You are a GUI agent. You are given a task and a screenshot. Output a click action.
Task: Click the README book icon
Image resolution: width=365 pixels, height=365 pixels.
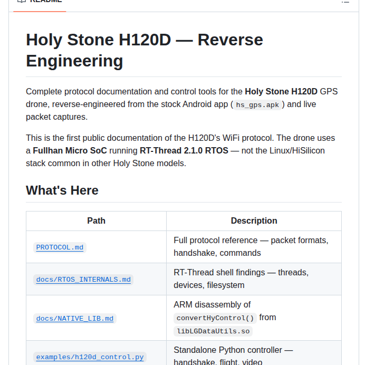[22, 1]
